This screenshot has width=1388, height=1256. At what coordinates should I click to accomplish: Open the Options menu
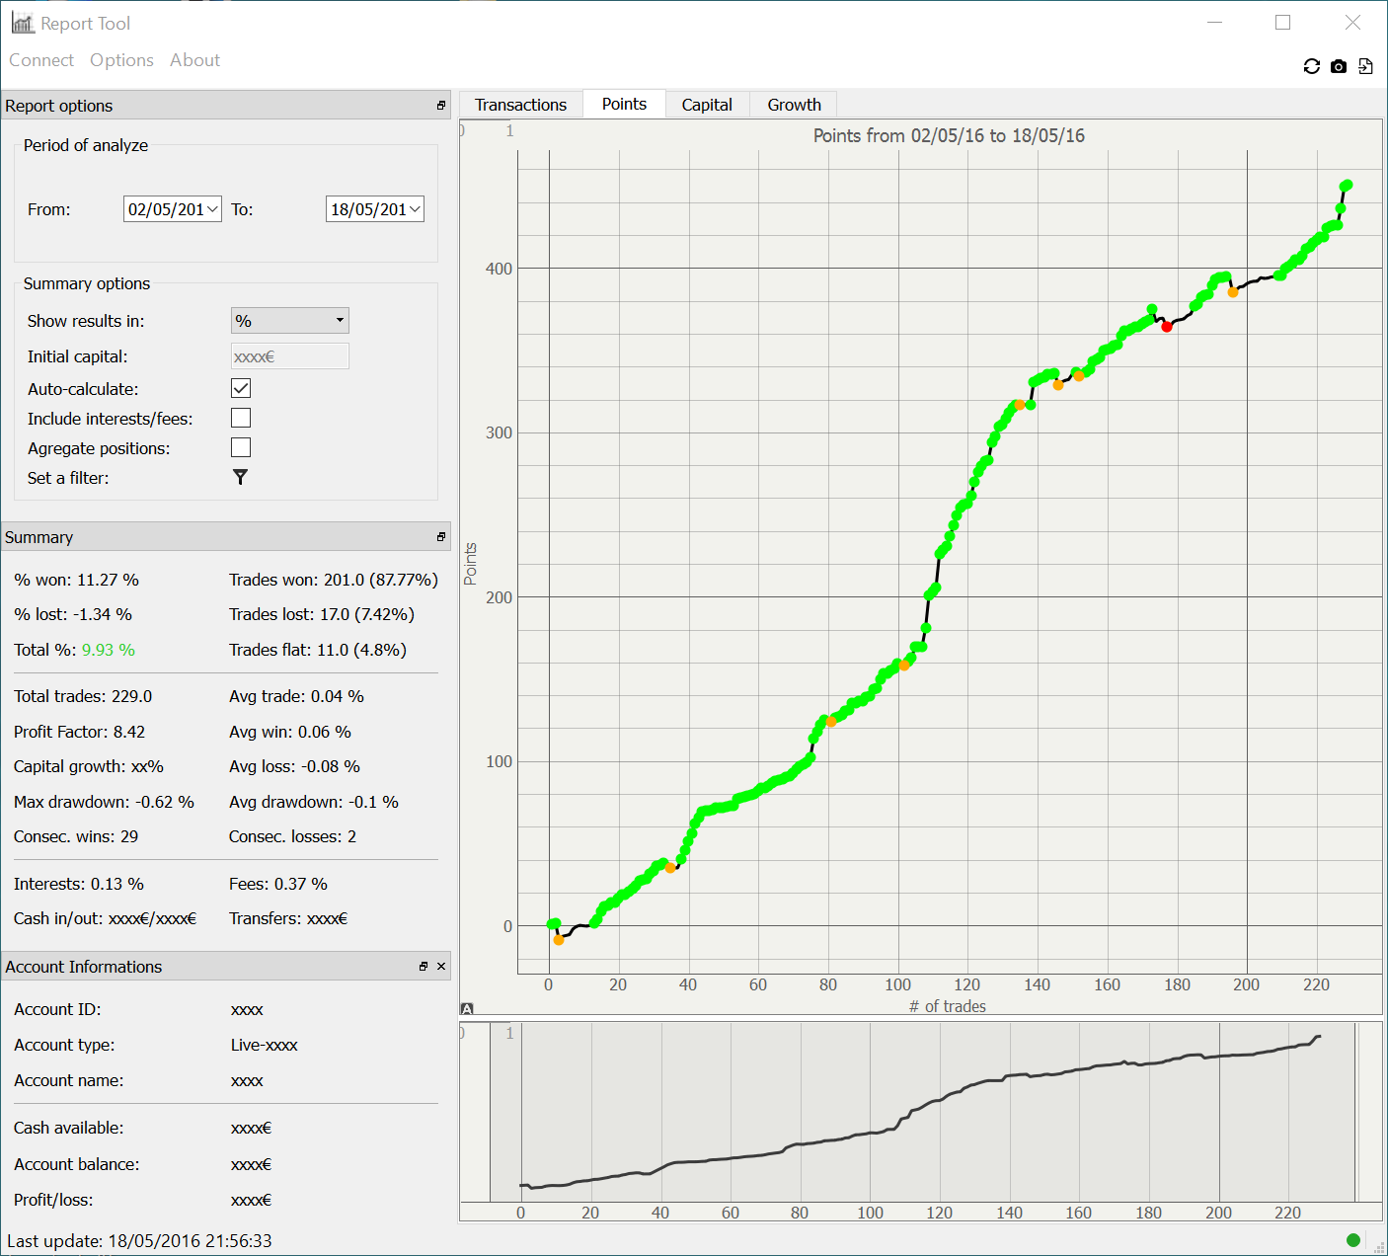pyautogui.click(x=121, y=60)
